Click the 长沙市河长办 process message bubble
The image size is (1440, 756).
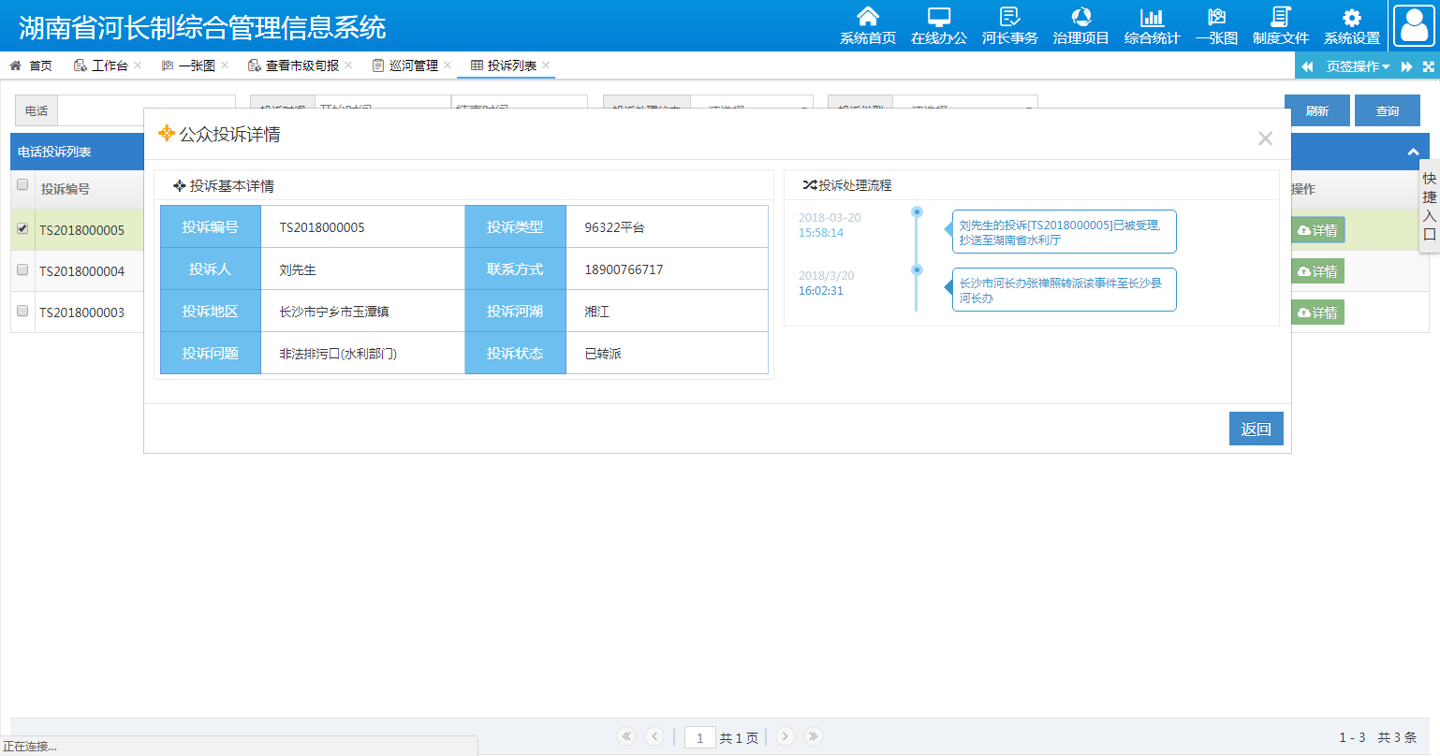[1064, 290]
